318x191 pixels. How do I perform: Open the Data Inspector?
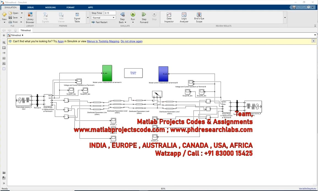click(x=169, y=17)
